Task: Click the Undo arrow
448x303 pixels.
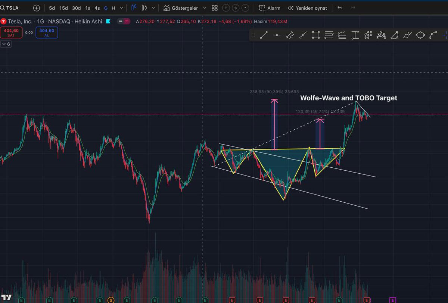Action: [x=340, y=8]
